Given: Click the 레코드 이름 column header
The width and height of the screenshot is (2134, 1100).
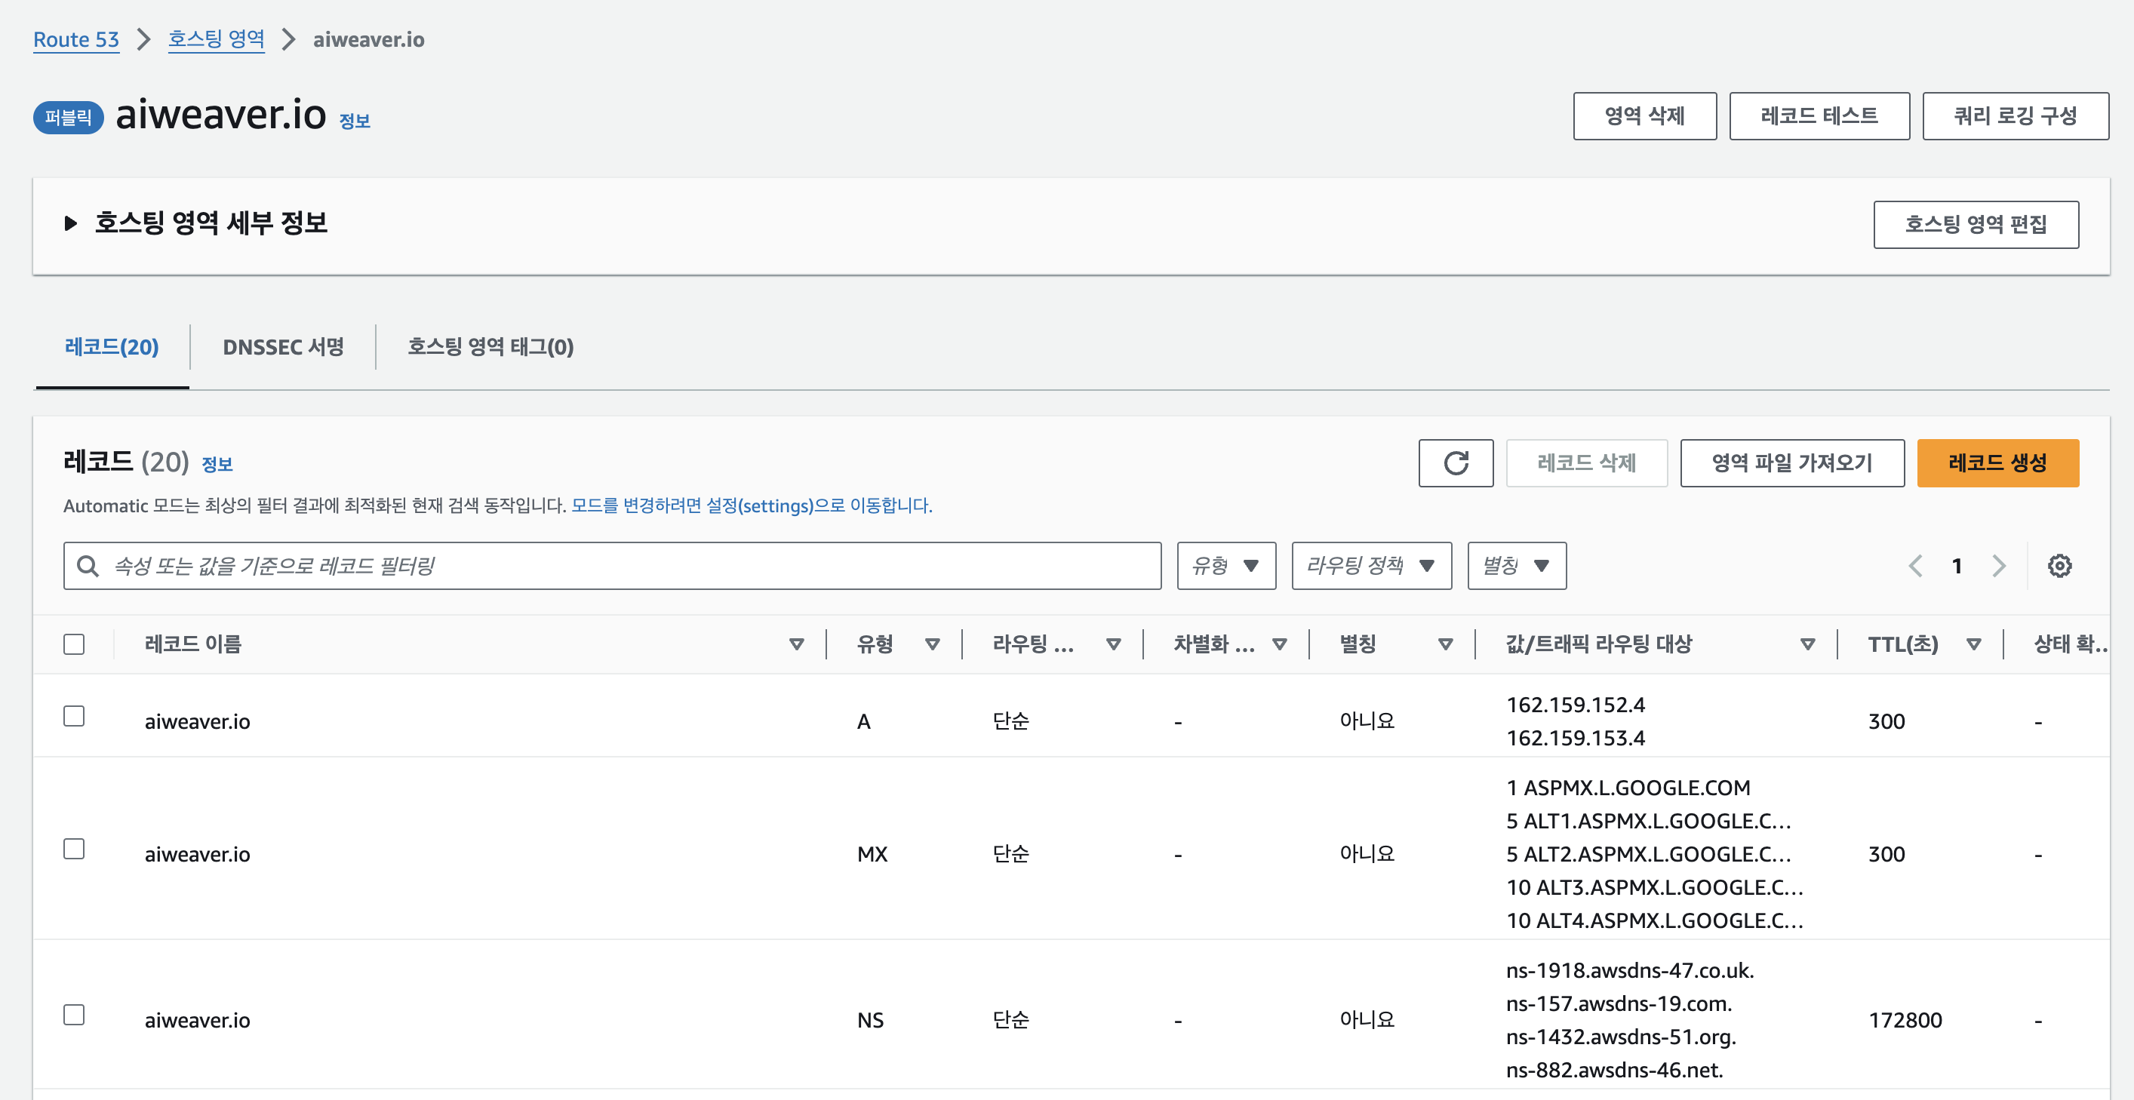Looking at the screenshot, I should coord(193,644).
